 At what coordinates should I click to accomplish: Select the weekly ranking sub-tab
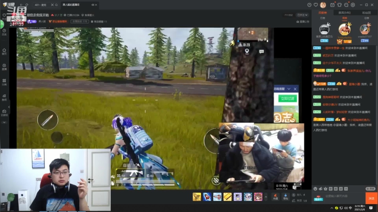tap(345, 18)
